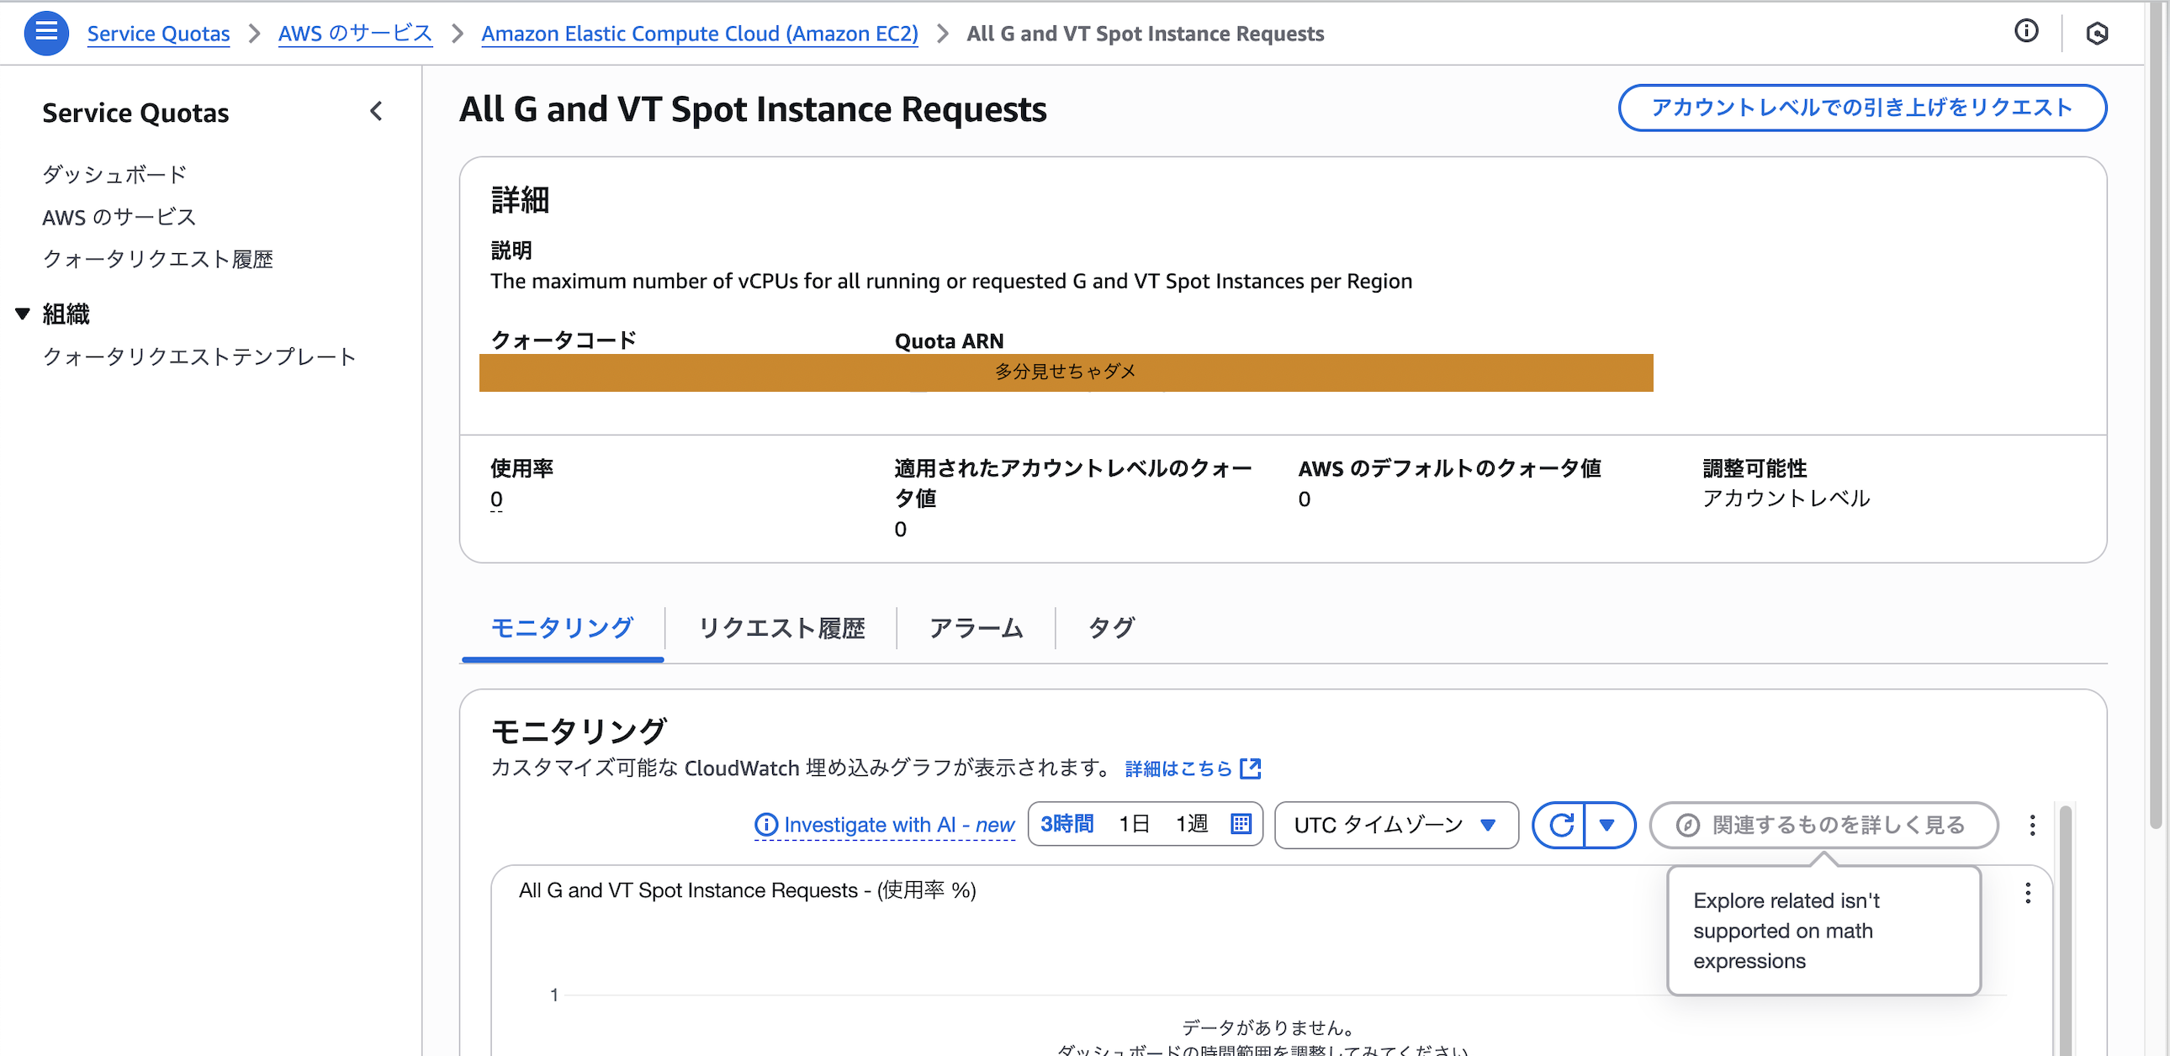2170x1056 pixels.
Task: Click the info circle icon top right
Action: click(2026, 31)
